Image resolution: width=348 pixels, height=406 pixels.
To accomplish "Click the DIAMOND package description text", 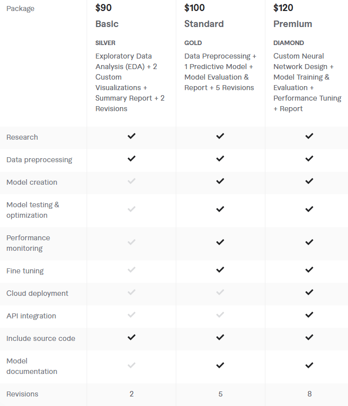I will tap(307, 83).
